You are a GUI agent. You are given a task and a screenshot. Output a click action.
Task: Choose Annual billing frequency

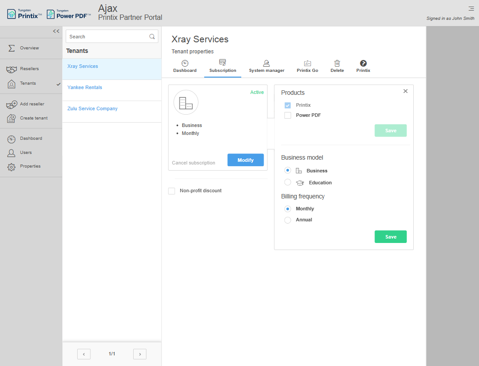click(288, 220)
